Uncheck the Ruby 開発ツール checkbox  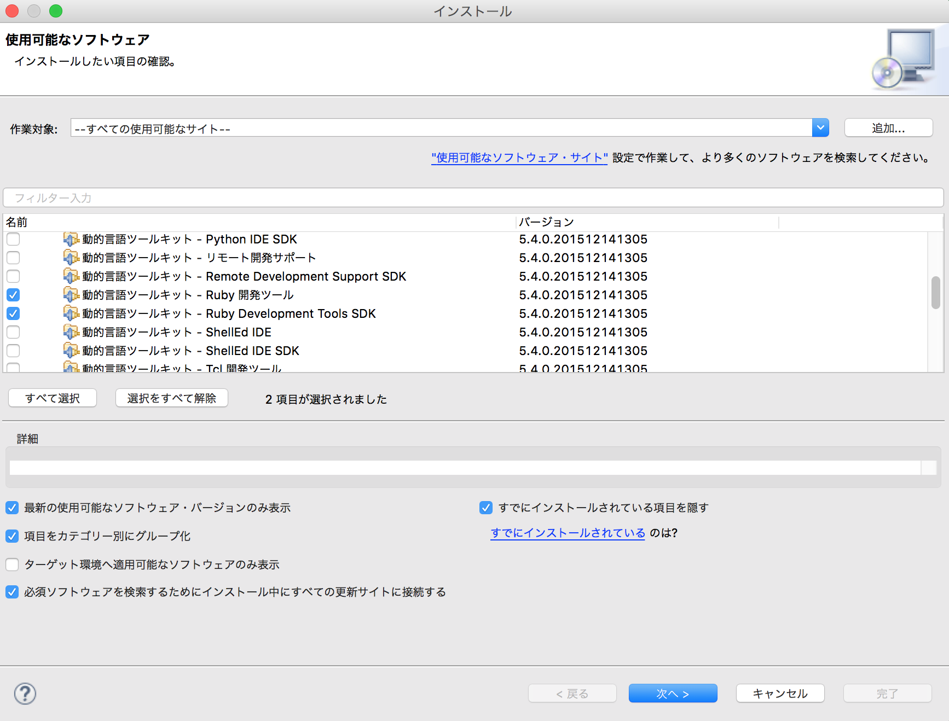13,295
